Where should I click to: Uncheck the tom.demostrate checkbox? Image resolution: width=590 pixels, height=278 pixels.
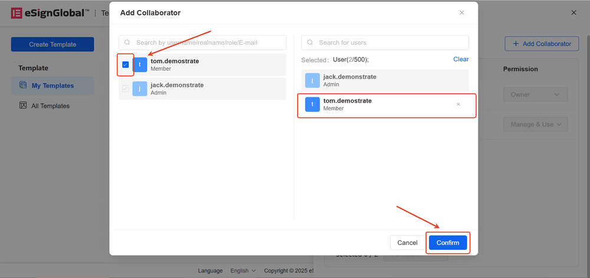point(126,65)
